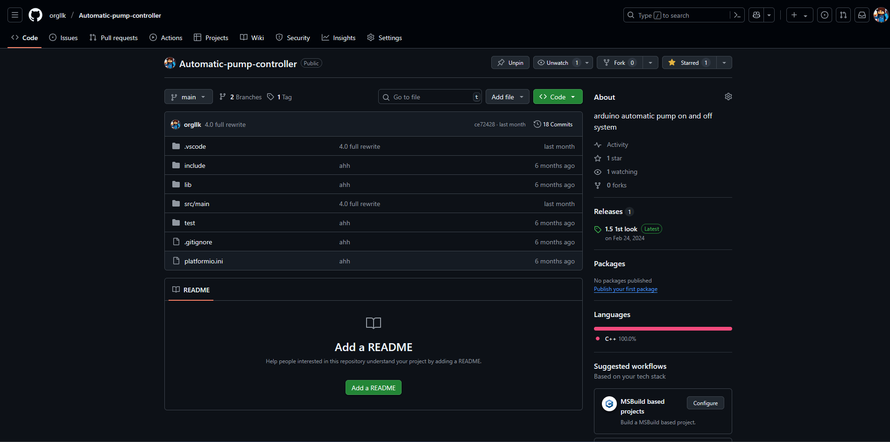
Task: View the 2 Branches list
Action: point(241,97)
